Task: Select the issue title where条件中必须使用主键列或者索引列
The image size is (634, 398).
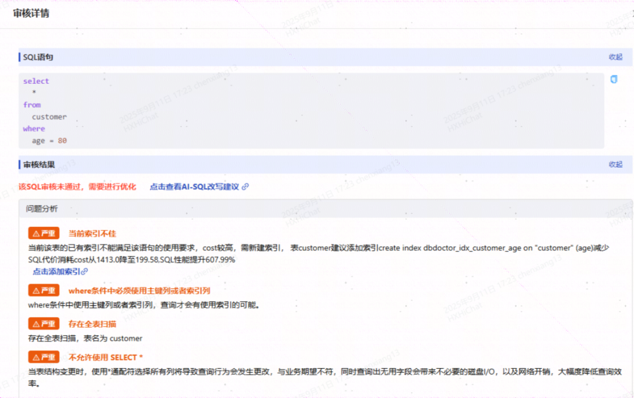Action: coord(140,291)
